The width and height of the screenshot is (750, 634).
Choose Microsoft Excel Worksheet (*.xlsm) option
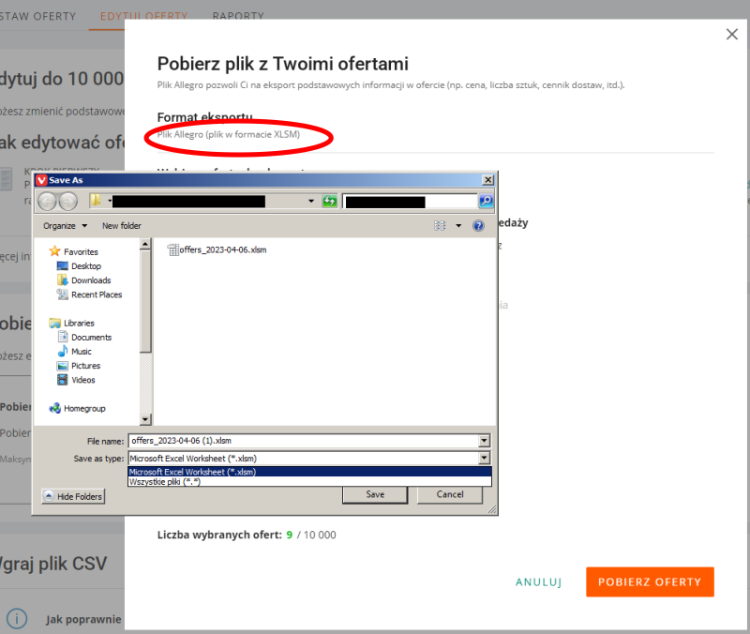[309, 472]
